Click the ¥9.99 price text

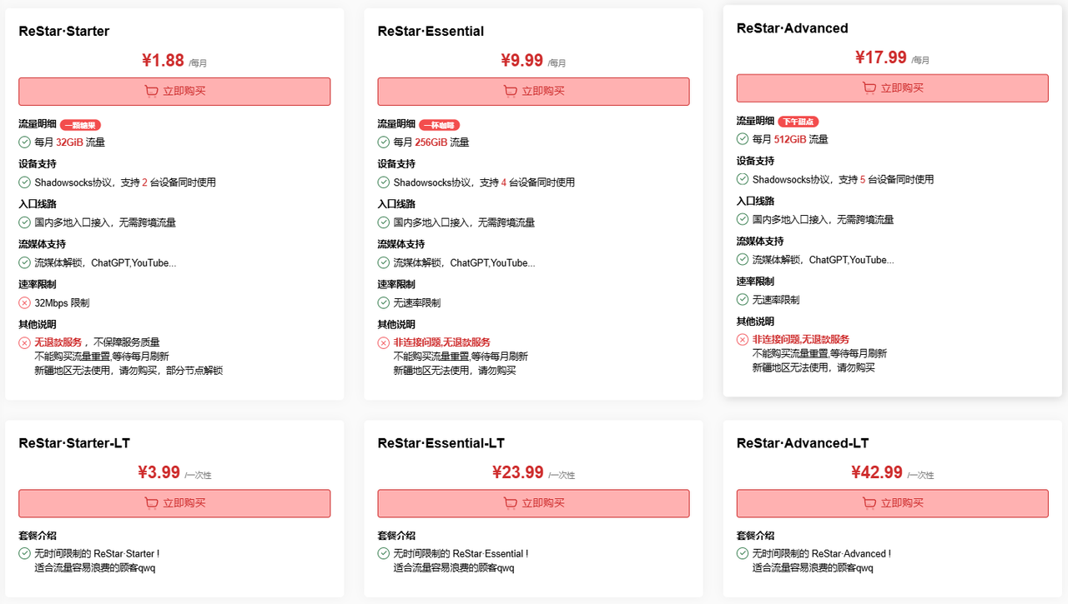click(x=521, y=60)
